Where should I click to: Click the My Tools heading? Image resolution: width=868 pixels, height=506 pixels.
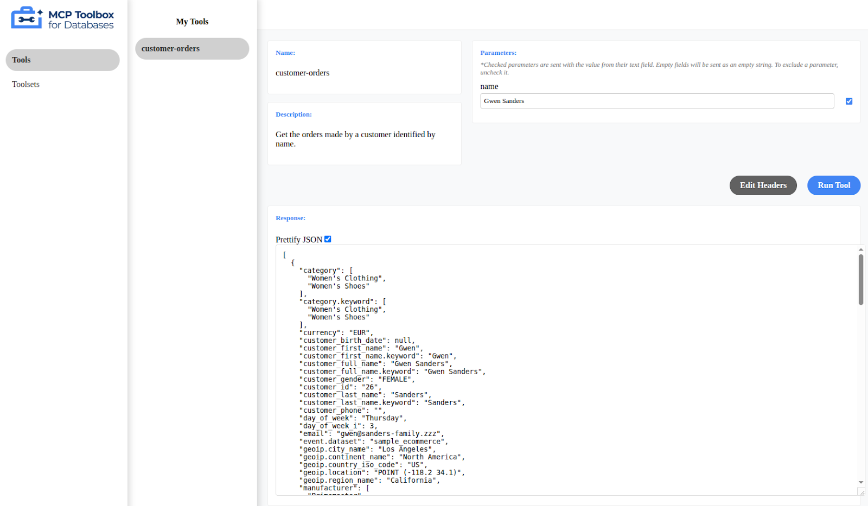(192, 22)
